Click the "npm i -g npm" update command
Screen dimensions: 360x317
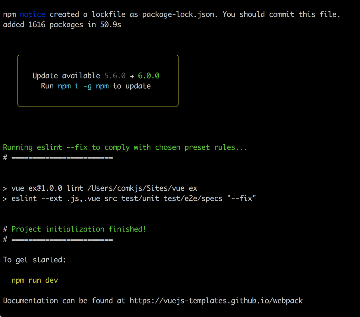coord(83,86)
